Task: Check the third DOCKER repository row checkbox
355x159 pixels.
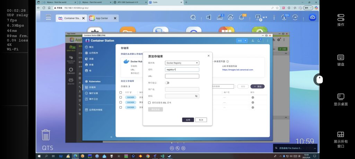Action: point(121,107)
